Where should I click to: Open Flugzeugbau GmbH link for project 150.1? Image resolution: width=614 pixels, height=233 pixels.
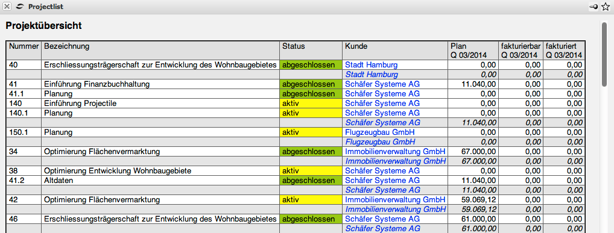(379, 132)
